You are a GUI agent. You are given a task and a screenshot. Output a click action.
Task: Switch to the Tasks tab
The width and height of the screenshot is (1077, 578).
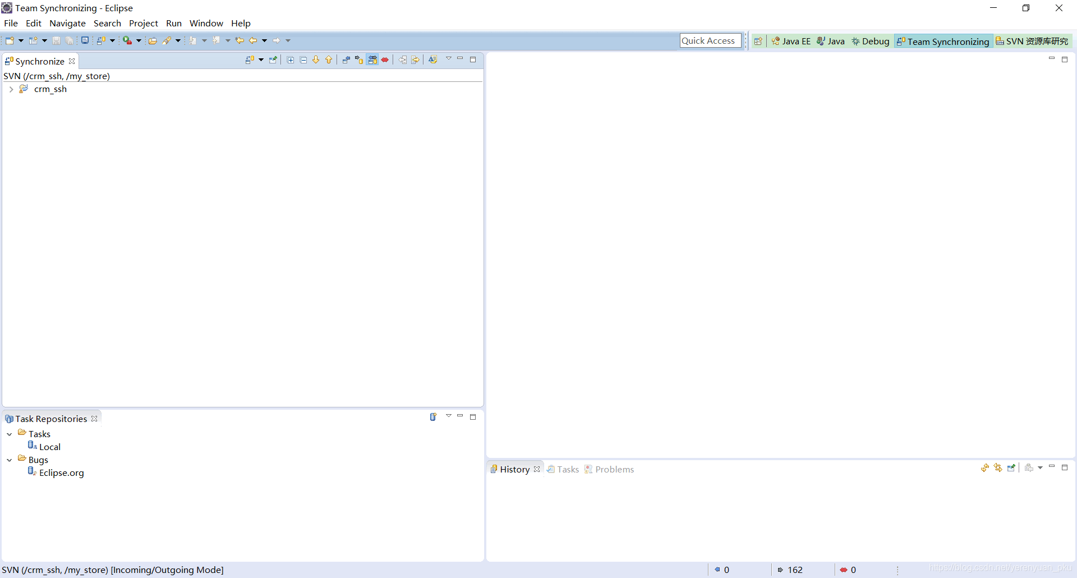click(563, 469)
